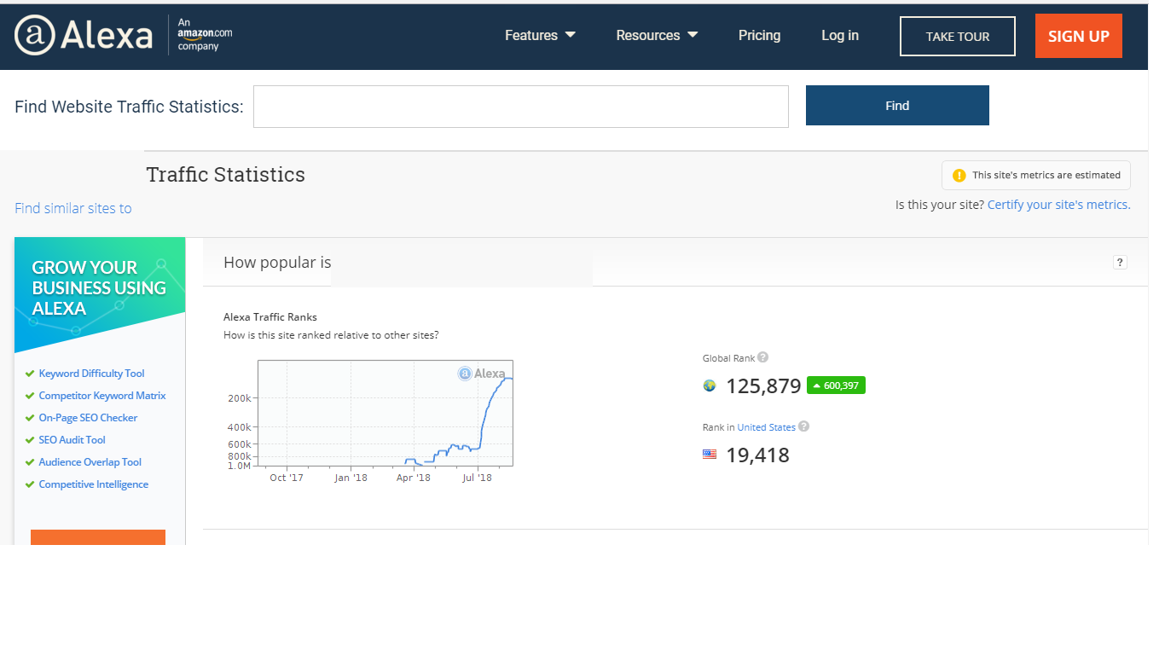The width and height of the screenshot is (1165, 655).
Task: Choose Log in from the top menu
Action: (x=839, y=35)
